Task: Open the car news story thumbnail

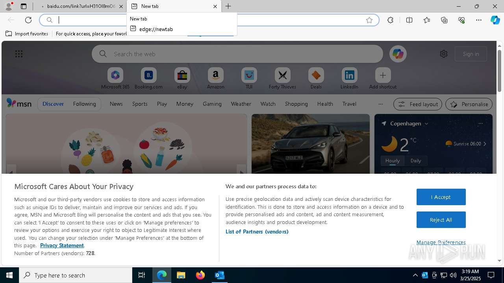Action: click(311, 144)
